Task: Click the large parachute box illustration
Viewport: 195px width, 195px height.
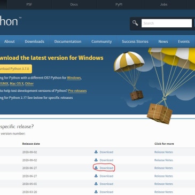Action: point(160,113)
